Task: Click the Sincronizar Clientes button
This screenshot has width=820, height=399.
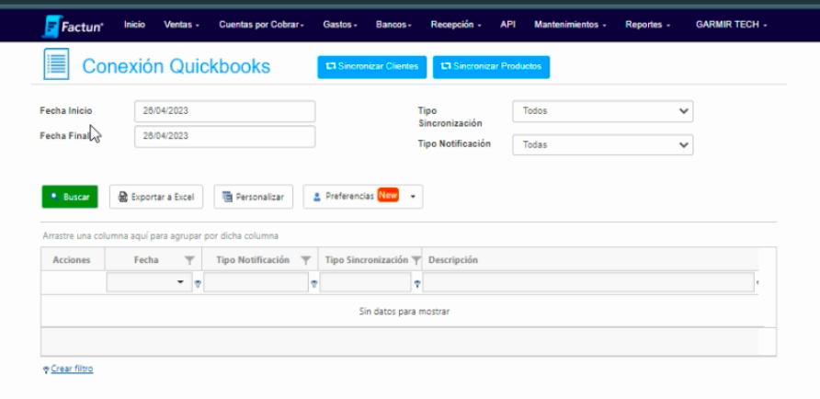Action: (371, 67)
